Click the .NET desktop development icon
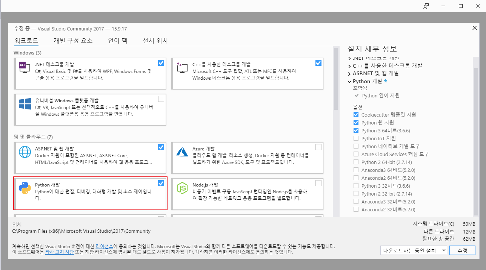 point(25,67)
